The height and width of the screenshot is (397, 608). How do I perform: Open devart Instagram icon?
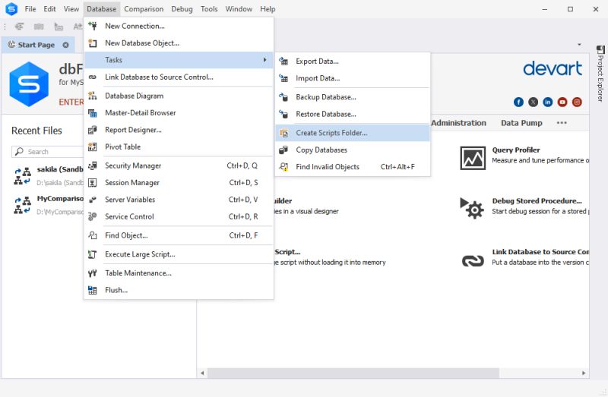577,102
